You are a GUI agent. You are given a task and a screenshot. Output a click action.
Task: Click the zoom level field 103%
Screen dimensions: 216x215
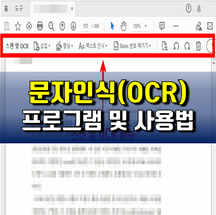point(137,26)
